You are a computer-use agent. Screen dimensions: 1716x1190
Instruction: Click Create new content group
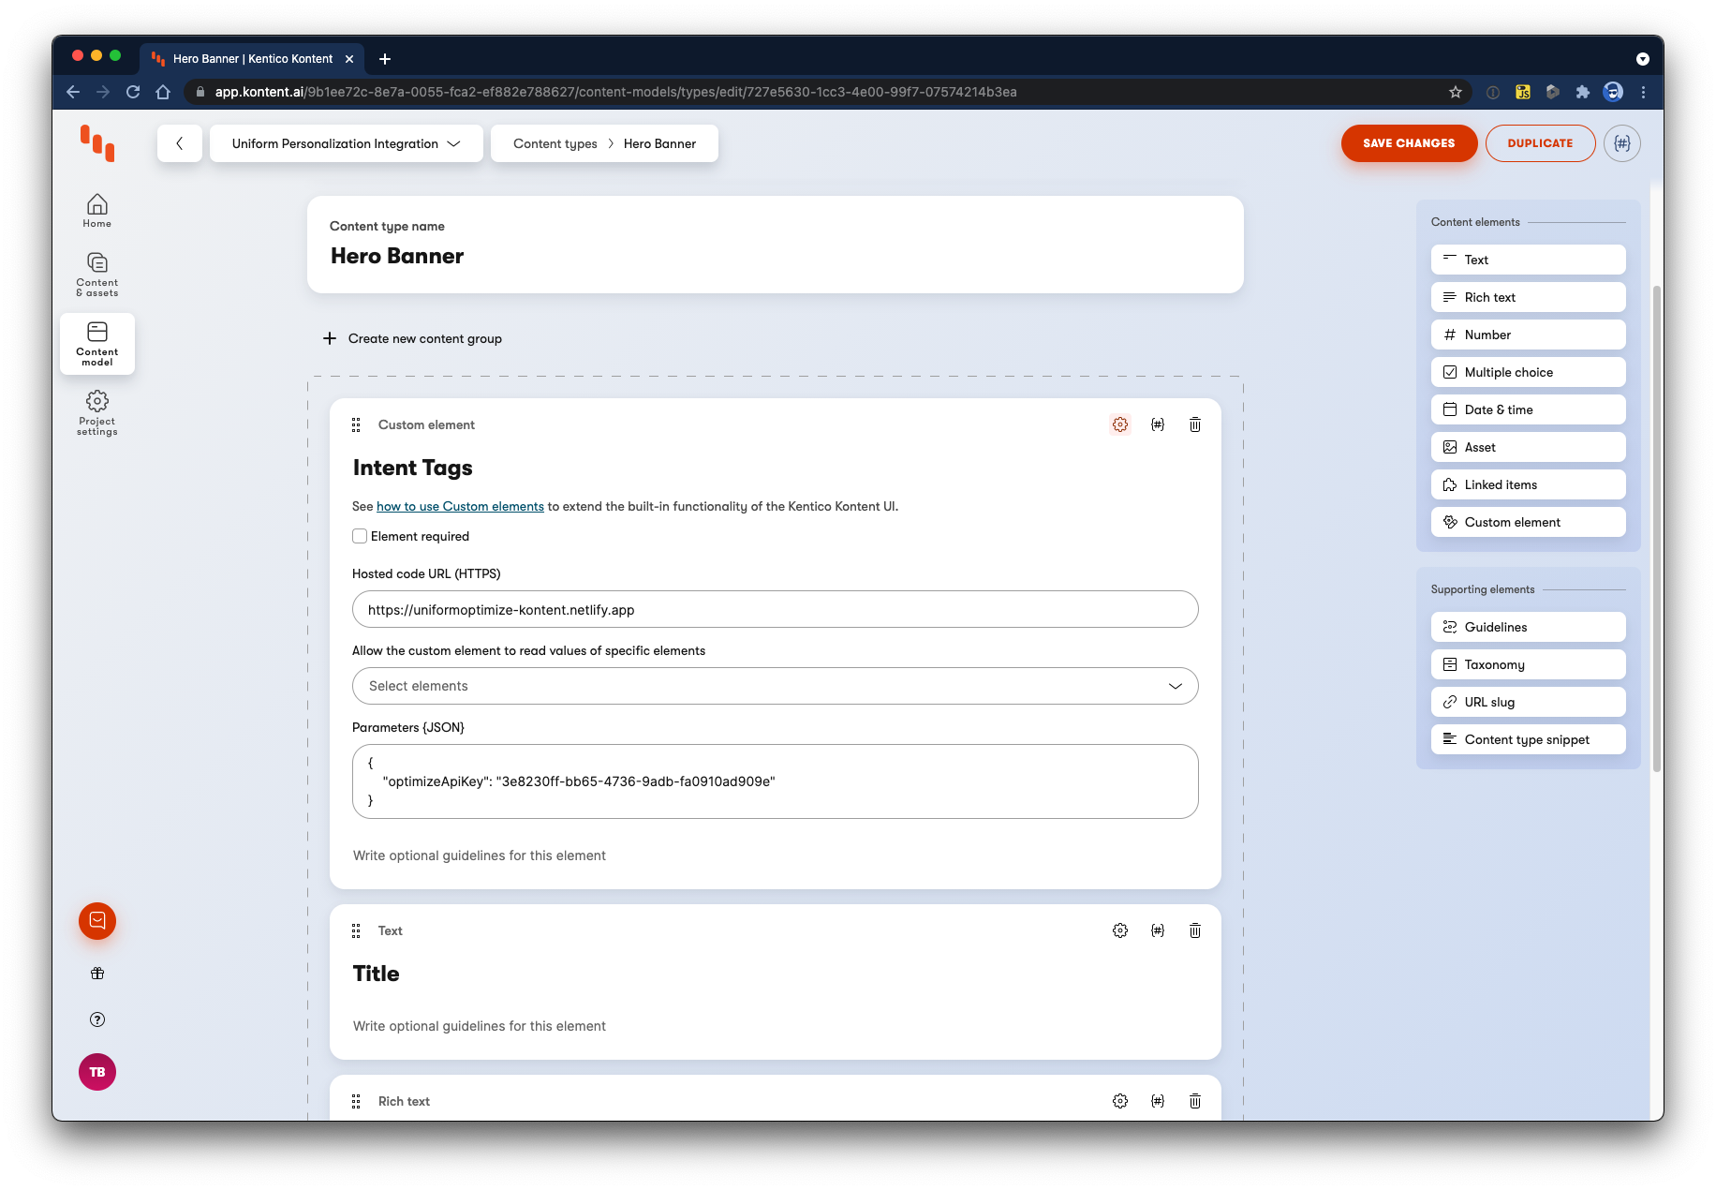[x=425, y=338]
